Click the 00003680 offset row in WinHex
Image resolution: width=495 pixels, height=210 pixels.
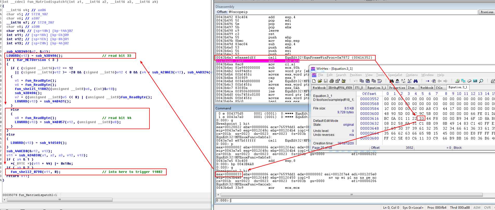click(x=369, y=138)
